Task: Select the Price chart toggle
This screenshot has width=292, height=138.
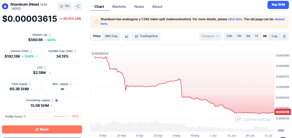Action: tap(97, 36)
